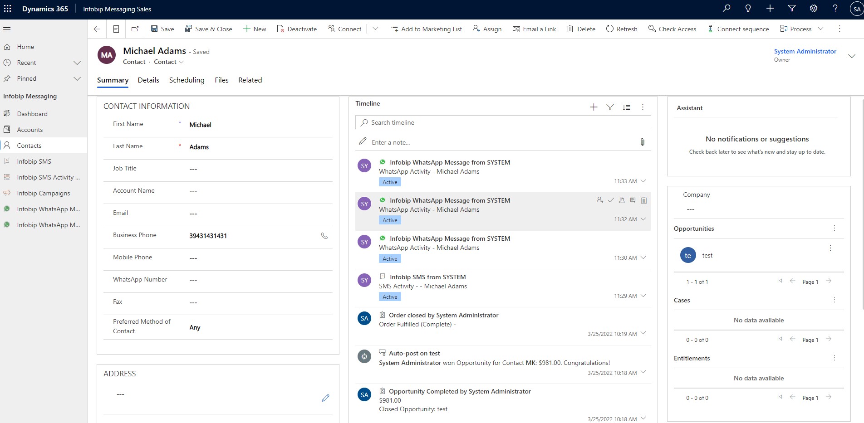The height and width of the screenshot is (423, 864).
Task: Expand the Pinned section in sidebar
Action: click(x=77, y=78)
